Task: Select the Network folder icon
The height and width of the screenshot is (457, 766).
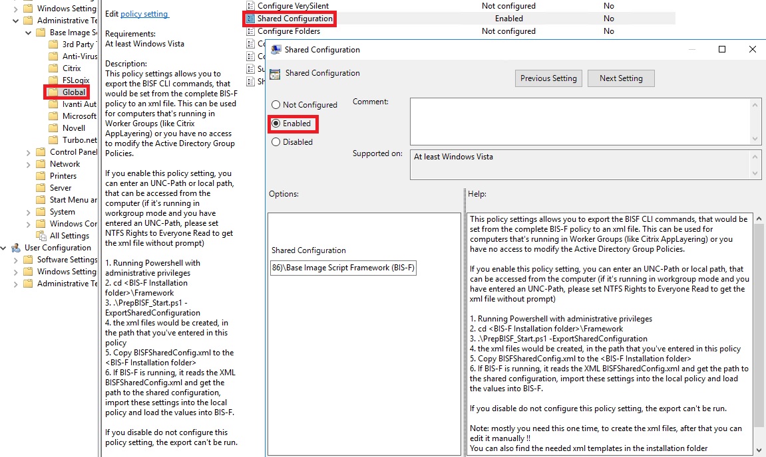Action: (41, 164)
